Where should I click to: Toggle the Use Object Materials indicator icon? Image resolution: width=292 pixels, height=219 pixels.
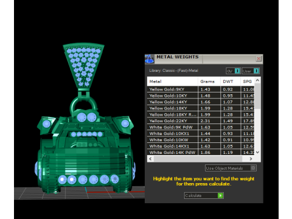[253, 168]
